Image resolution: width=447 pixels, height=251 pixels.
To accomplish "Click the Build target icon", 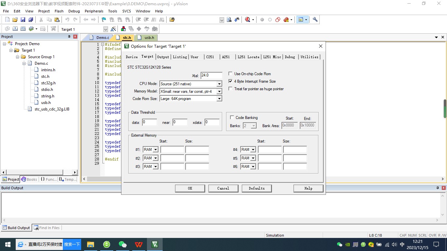I will [x=15, y=29].
